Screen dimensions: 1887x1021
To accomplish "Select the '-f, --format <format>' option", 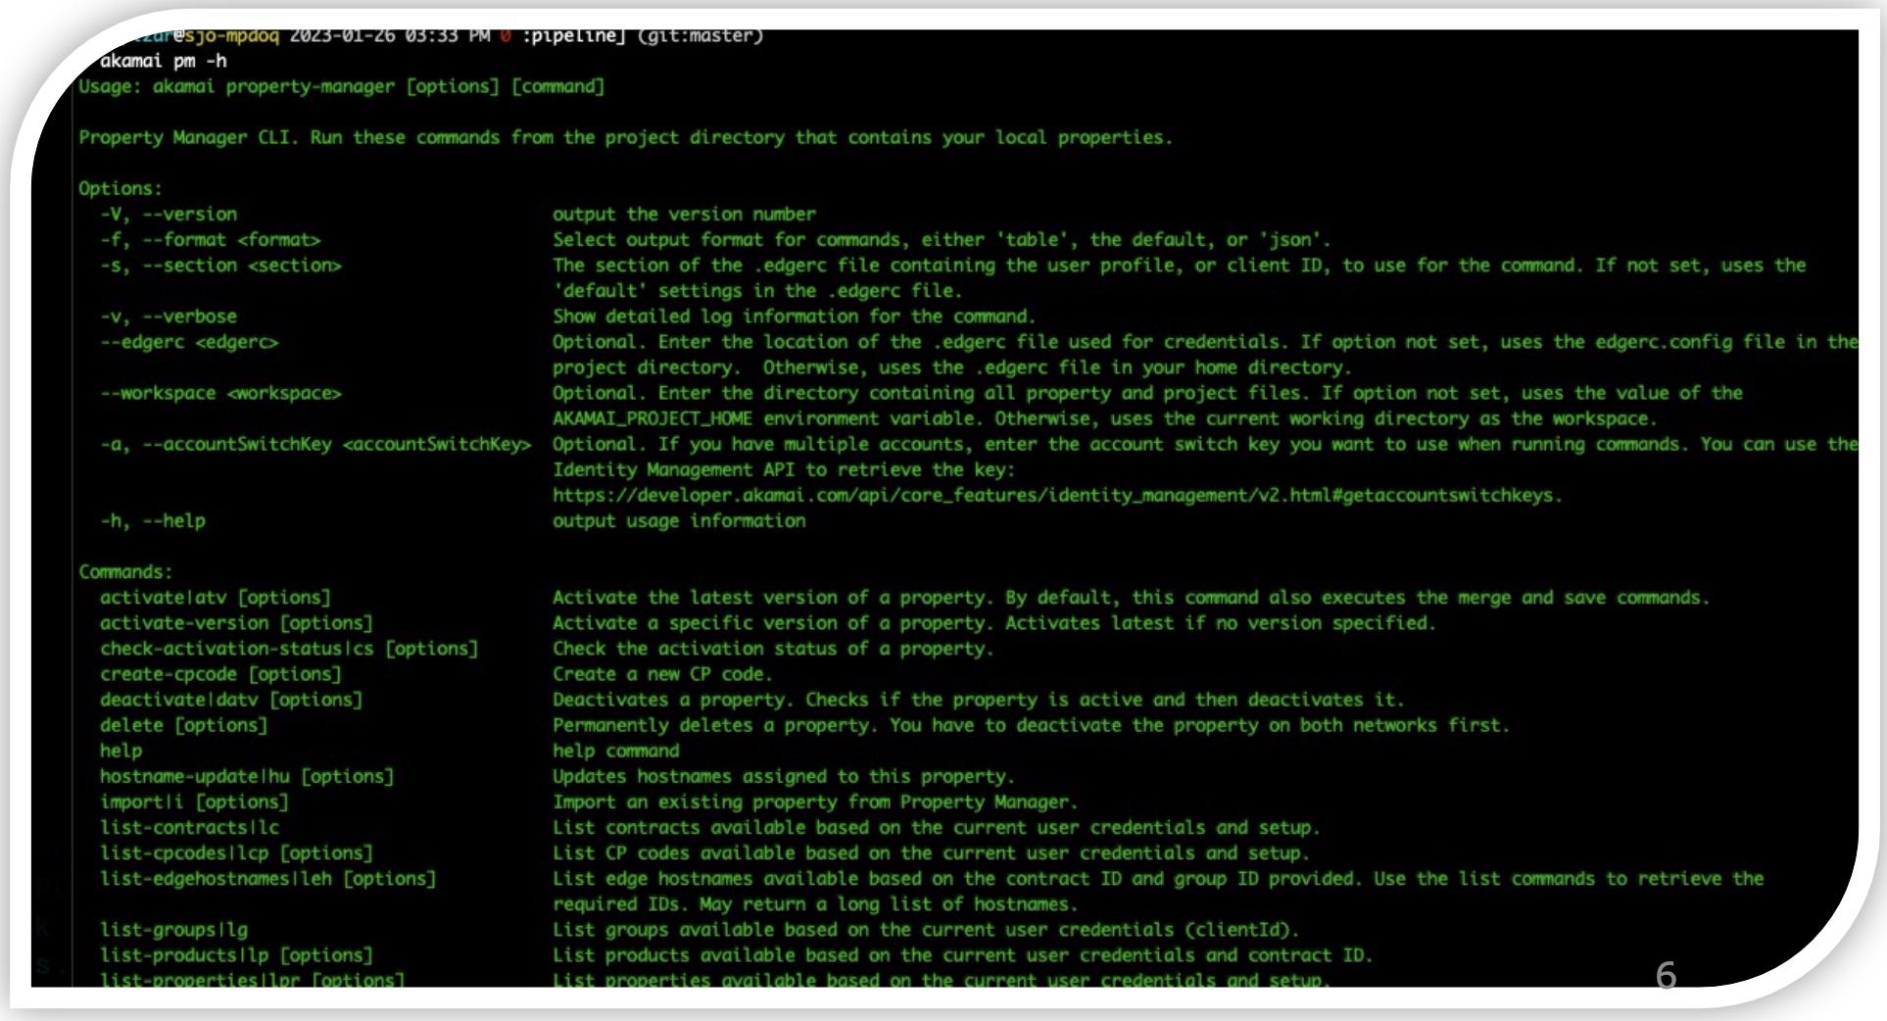I will pos(210,239).
